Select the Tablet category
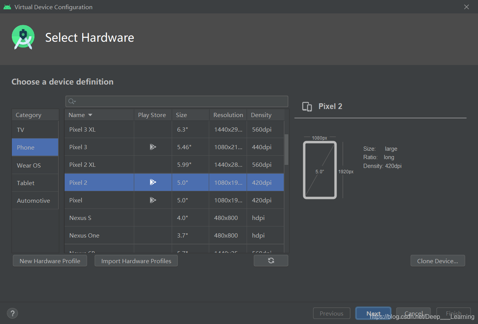 click(x=35, y=183)
